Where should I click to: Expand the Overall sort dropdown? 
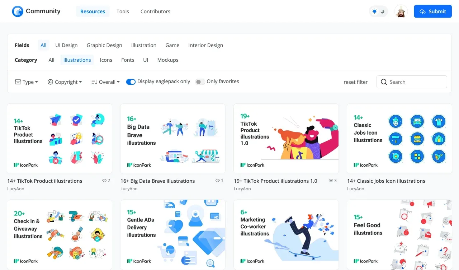pos(105,82)
